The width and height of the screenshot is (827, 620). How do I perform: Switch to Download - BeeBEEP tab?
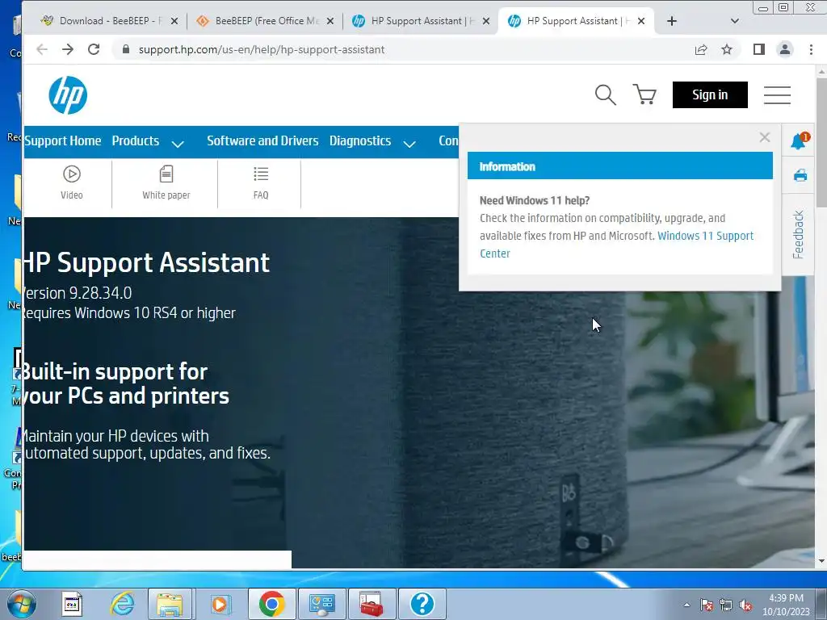[x=103, y=21]
